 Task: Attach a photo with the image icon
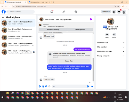[43, 87]
